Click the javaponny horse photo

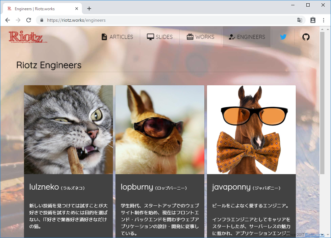pyautogui.click(x=251, y=130)
